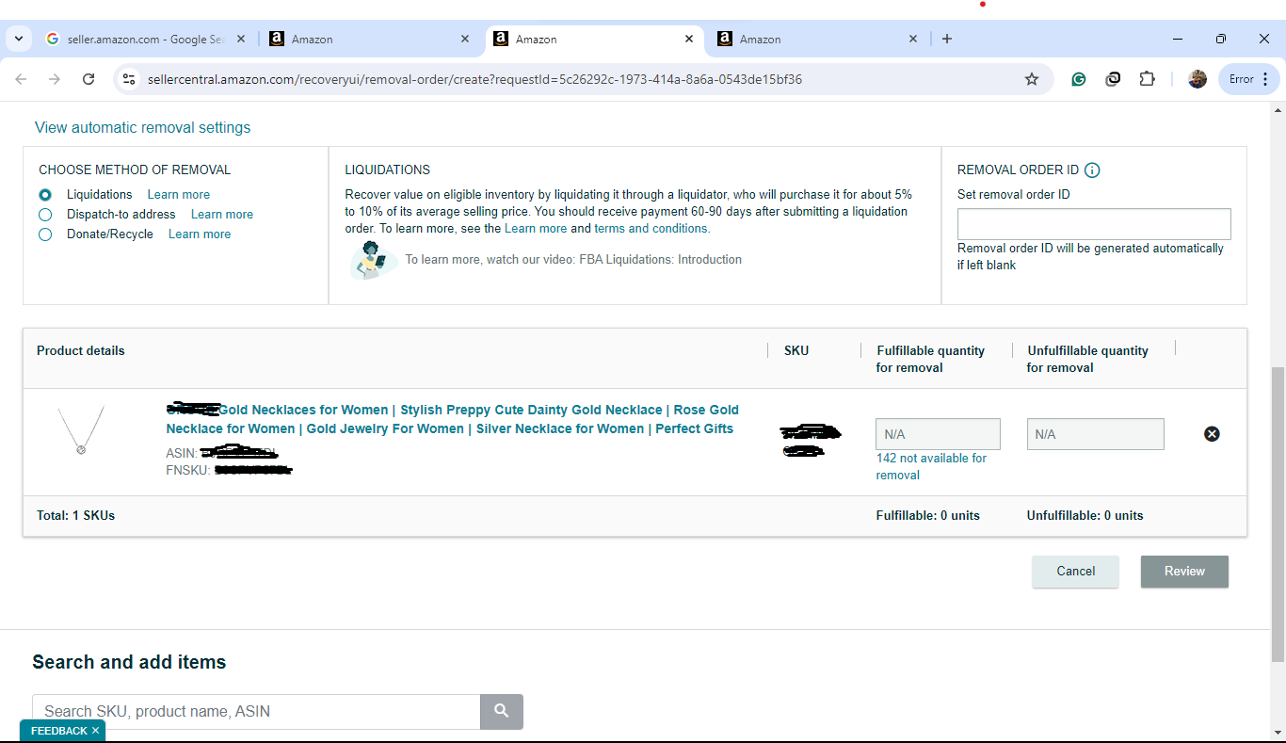
Task: Click the Search and add items heading
Action: coord(129,662)
